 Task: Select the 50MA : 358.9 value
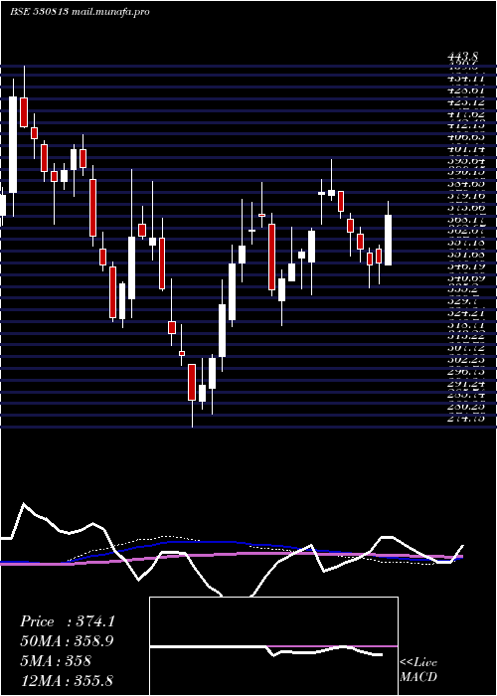click(x=67, y=641)
